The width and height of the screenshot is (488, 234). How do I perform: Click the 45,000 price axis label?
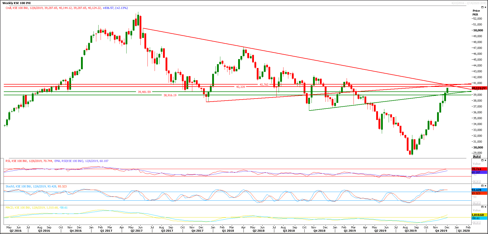pos(478,60)
